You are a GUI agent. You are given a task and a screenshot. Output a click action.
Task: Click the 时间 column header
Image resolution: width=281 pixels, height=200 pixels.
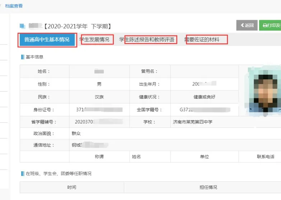[72, 187]
